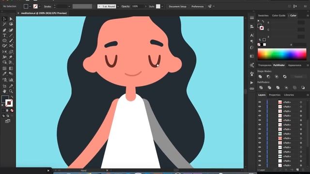The width and height of the screenshot is (310, 174).
Task: Open Pathfinder panel flyout menu
Action: click(308, 65)
